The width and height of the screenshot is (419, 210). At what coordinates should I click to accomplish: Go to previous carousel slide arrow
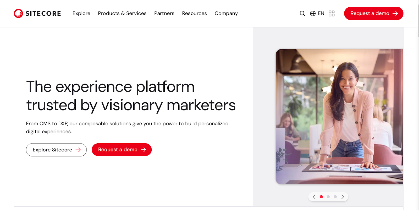(x=314, y=197)
